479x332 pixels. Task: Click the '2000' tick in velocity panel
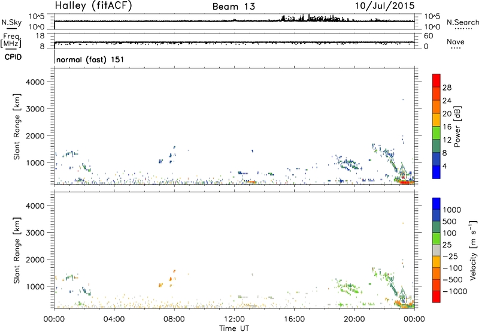[35, 260]
